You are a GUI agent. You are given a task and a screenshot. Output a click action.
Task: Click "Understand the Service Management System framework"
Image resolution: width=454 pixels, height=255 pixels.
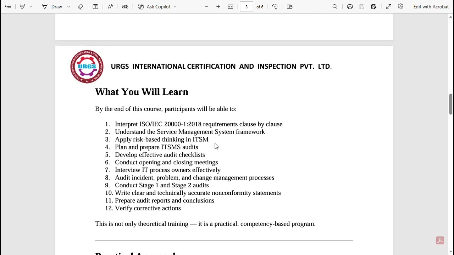190,132
